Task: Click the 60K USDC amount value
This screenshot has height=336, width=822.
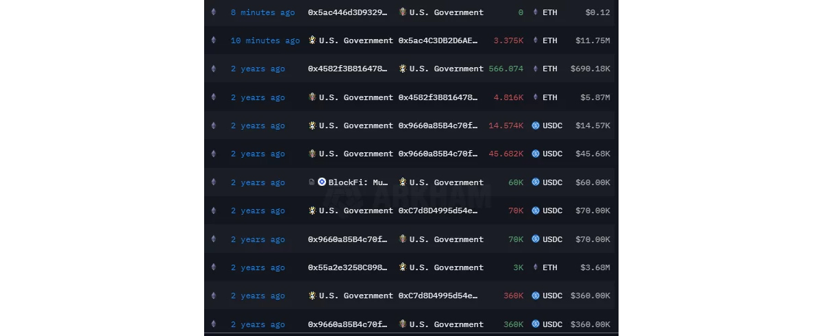Action: (516, 182)
